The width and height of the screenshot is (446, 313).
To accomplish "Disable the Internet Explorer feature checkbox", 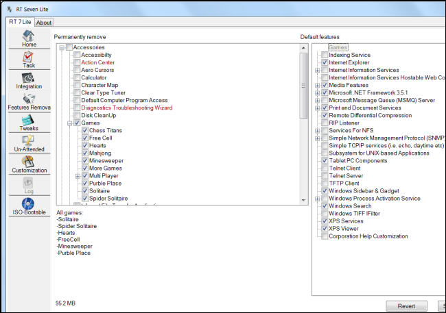I will [x=325, y=62].
